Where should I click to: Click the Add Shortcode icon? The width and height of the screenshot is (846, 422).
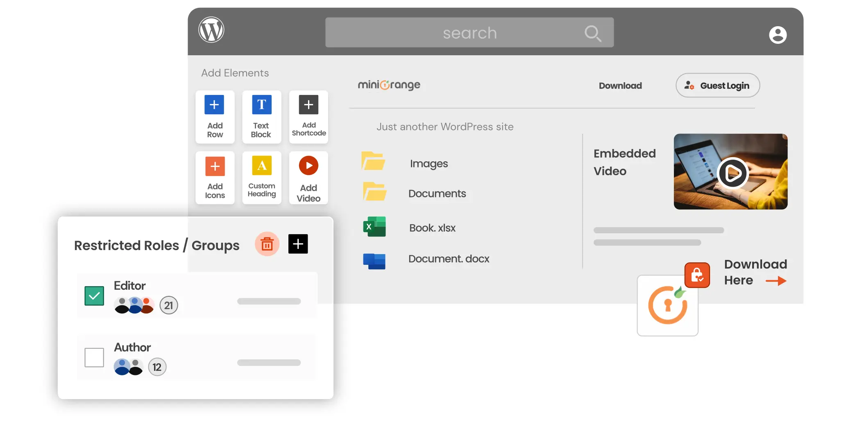pos(308,104)
